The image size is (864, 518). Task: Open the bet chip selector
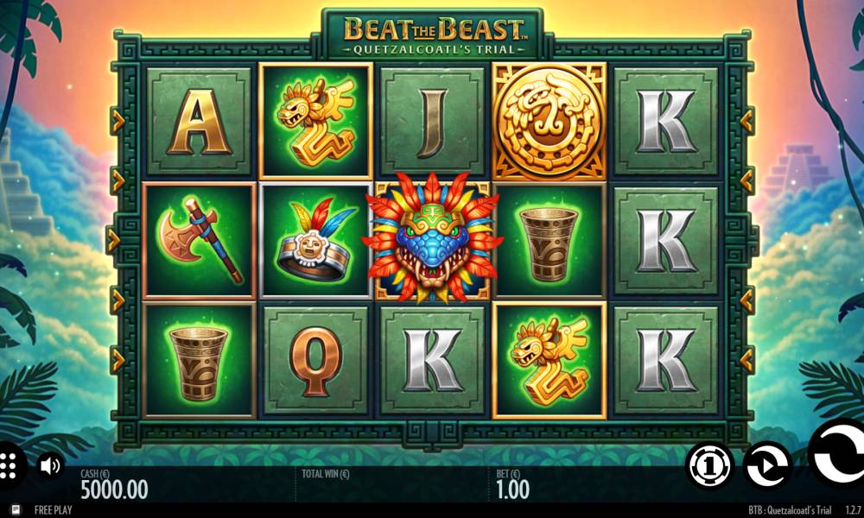pos(709,466)
